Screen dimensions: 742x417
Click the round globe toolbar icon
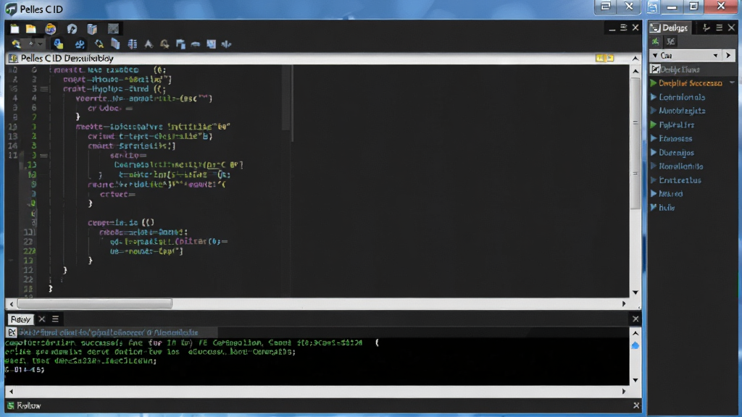coord(50,29)
